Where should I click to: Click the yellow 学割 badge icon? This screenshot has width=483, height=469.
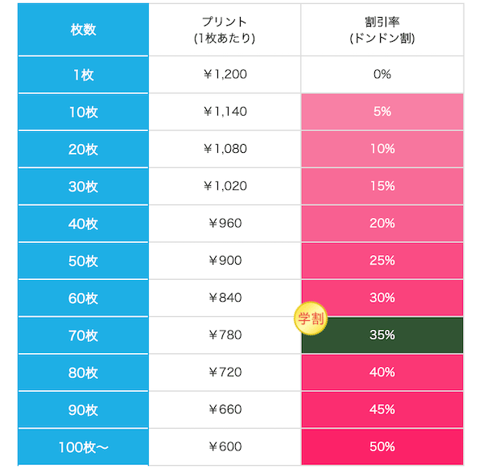pos(310,317)
